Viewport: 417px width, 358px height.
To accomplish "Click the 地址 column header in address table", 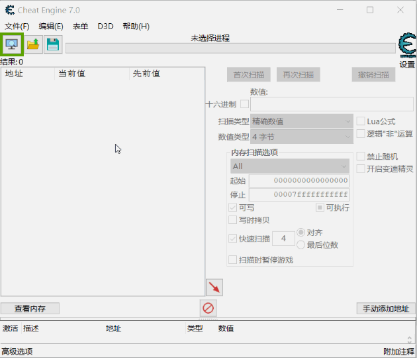I will [x=114, y=328].
